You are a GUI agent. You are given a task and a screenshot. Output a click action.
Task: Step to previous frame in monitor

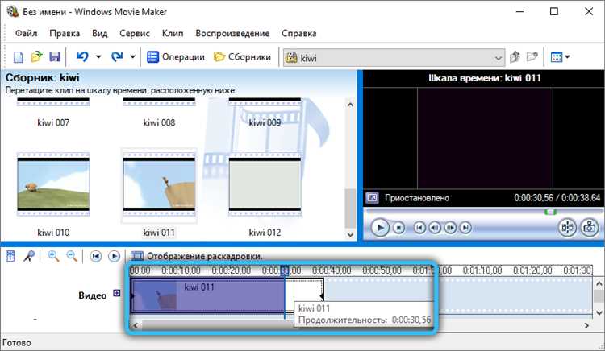pos(435,228)
